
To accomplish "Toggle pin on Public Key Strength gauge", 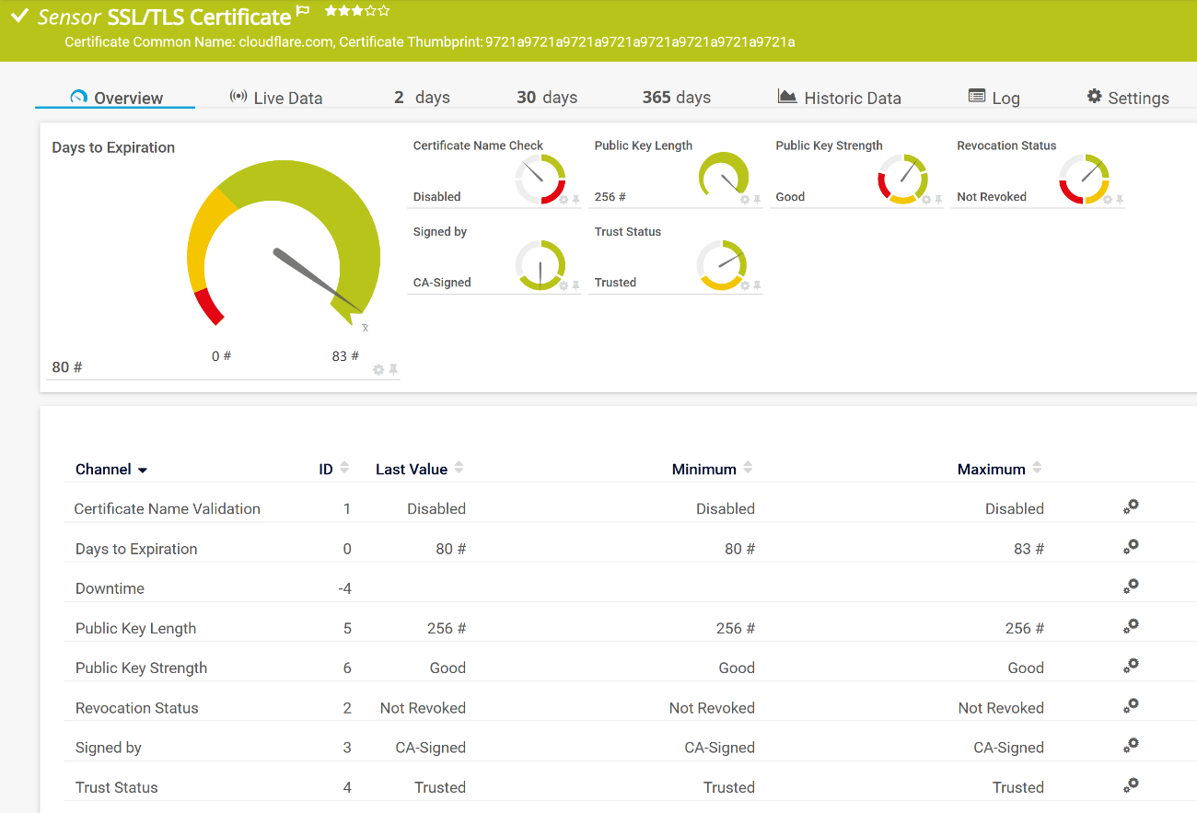I will coord(938,199).
